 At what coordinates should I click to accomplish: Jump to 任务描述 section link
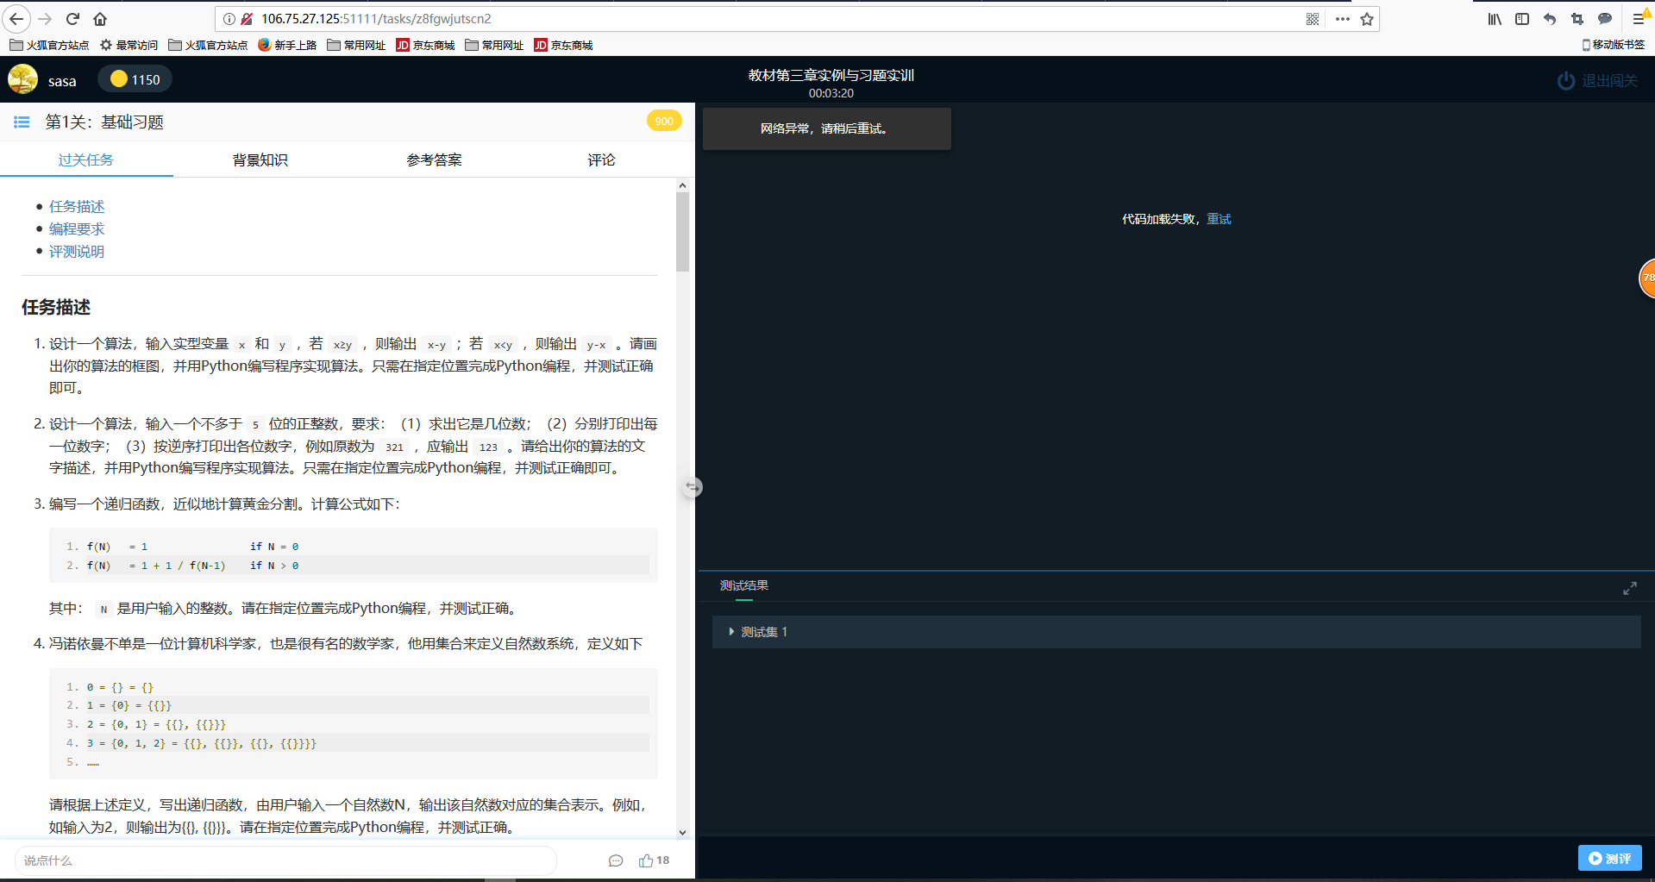(77, 207)
